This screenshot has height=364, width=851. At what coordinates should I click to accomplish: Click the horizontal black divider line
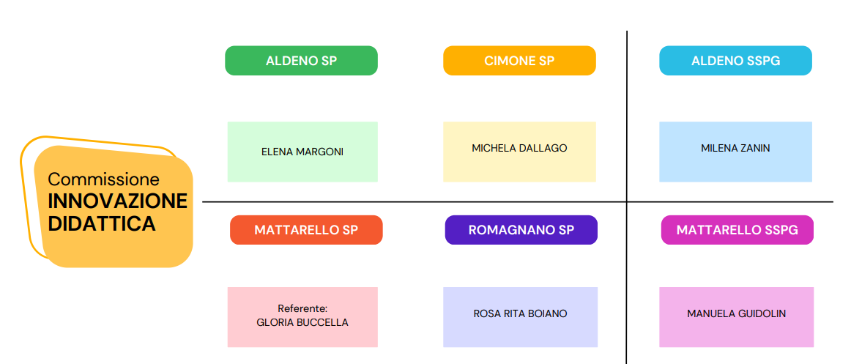coord(517,202)
